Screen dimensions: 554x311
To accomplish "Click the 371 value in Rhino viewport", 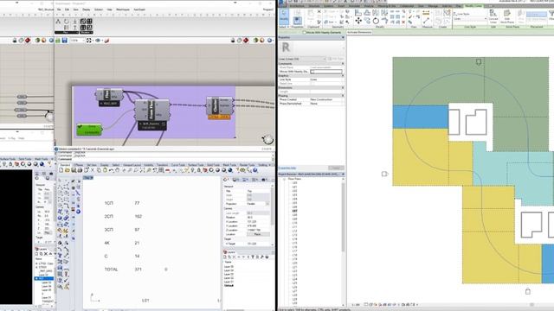I will (x=138, y=269).
